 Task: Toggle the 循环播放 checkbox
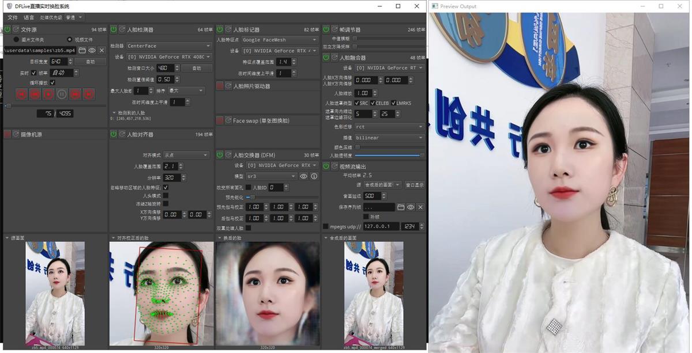[x=52, y=82]
